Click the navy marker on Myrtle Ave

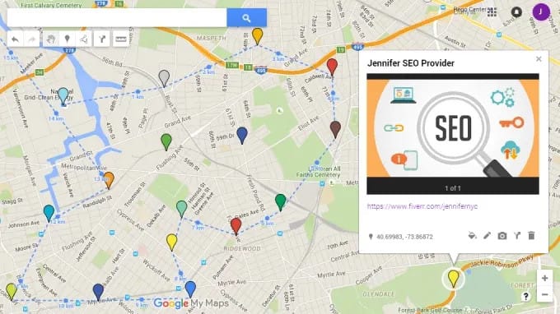coord(98,292)
